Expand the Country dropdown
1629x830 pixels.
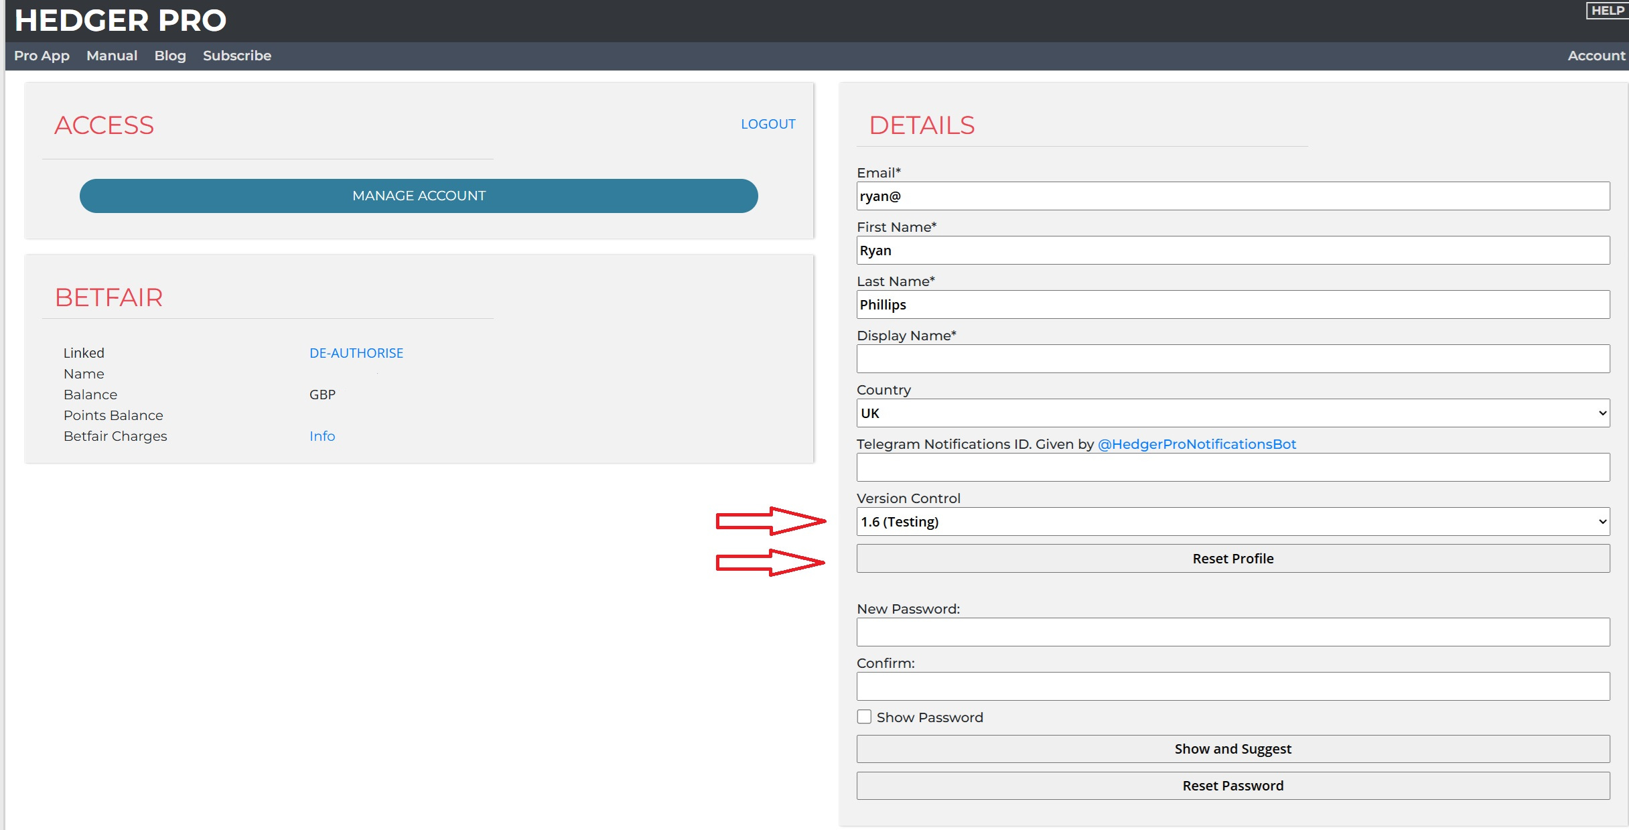click(x=1233, y=413)
